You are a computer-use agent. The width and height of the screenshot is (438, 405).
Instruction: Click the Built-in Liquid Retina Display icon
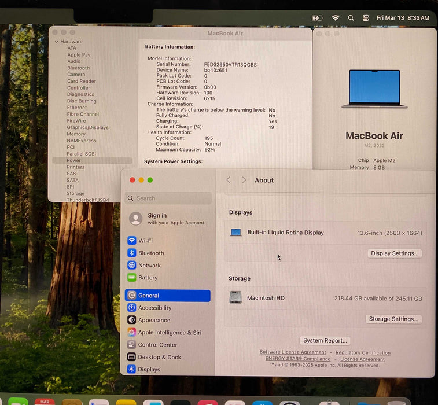pyautogui.click(x=236, y=233)
